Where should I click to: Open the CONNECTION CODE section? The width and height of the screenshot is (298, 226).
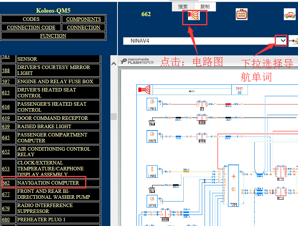[x=31, y=27]
